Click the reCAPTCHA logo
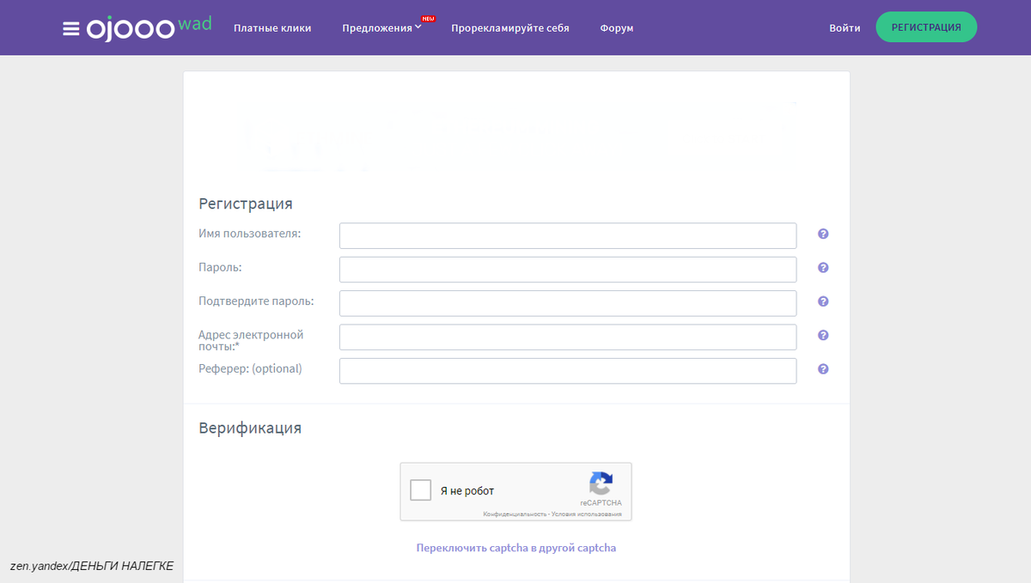Image resolution: width=1031 pixels, height=583 pixels. [601, 483]
